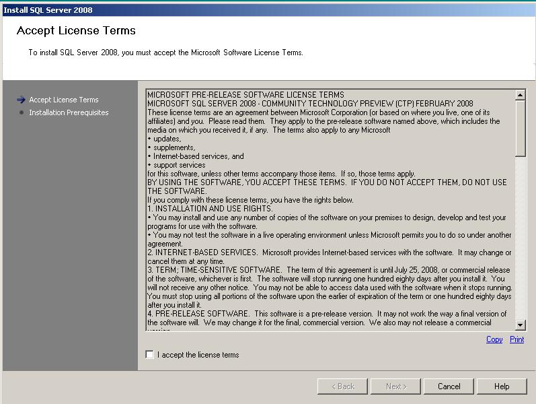
Task: Click the line MICROSOFT PRE-RELEASE SOFTWARE LICENSE TERMS
Action: [x=245, y=94]
